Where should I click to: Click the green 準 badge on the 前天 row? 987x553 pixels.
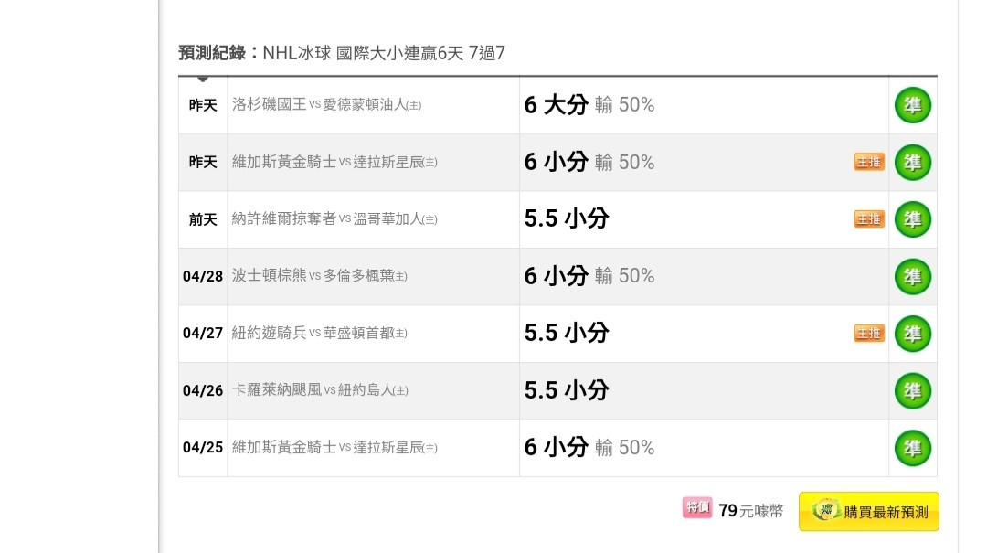point(913,219)
